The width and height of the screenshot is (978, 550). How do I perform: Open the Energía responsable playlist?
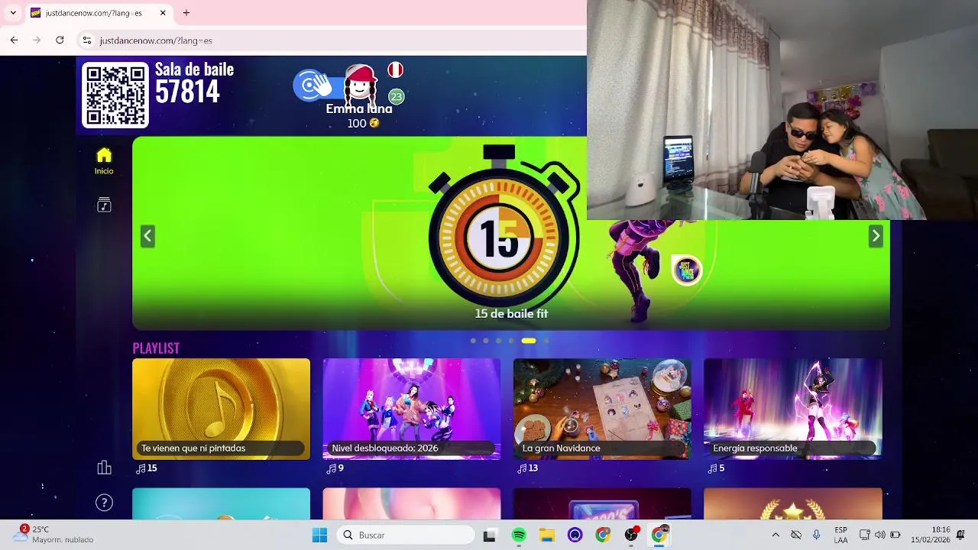point(792,409)
